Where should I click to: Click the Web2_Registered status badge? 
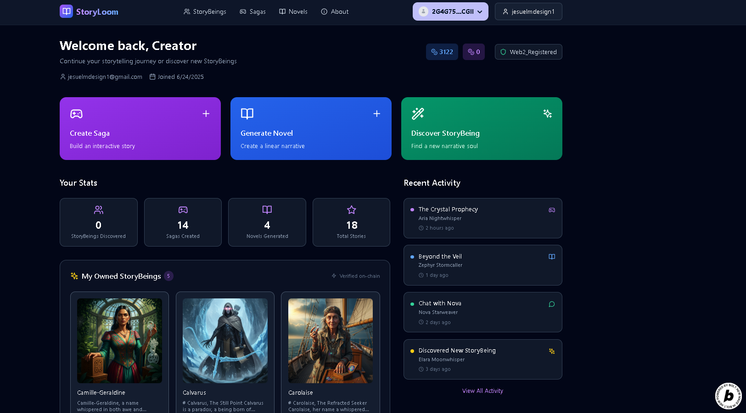tap(528, 52)
